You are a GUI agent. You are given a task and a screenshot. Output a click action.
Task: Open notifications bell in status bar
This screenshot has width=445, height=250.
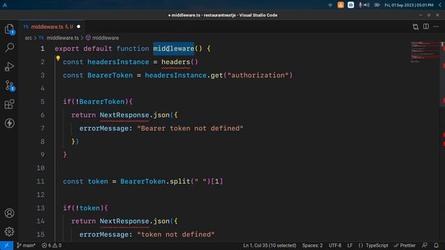436,245
